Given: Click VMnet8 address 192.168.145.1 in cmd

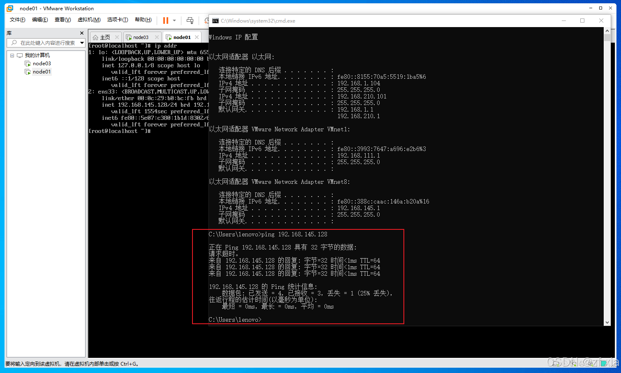Looking at the screenshot, I should click(359, 208).
